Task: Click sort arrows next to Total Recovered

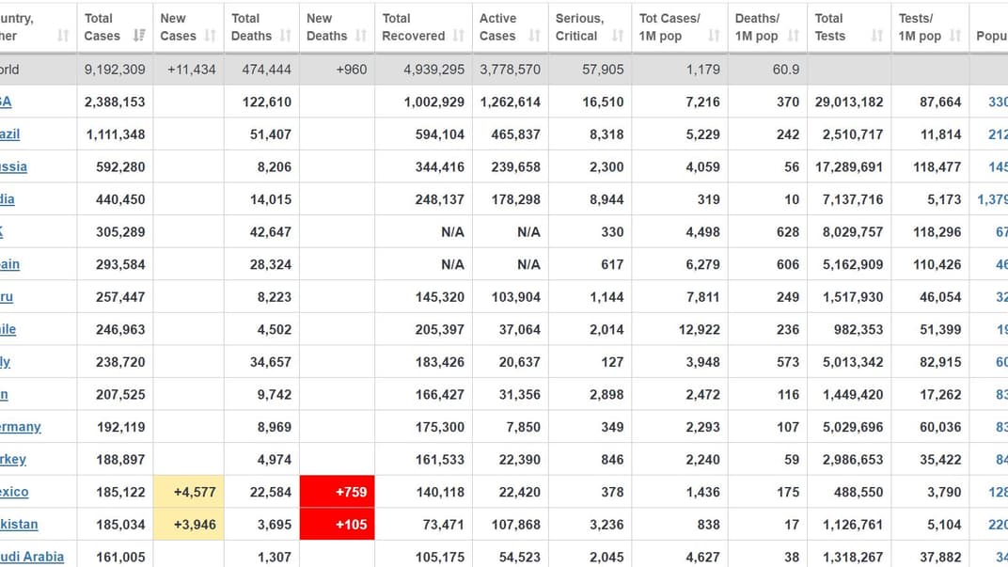Action: [459, 36]
